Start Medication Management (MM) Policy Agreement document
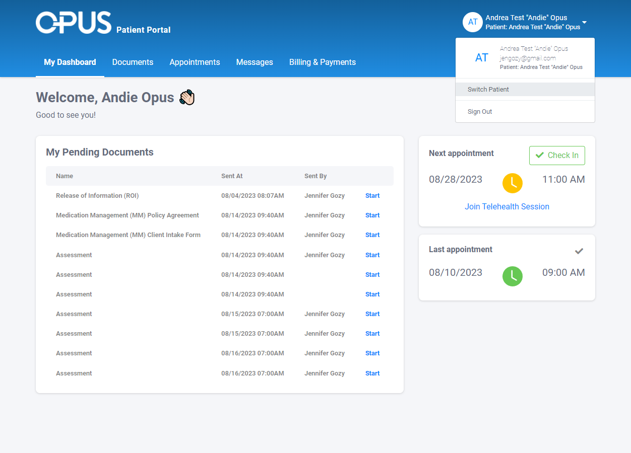The width and height of the screenshot is (631, 453). coord(372,215)
